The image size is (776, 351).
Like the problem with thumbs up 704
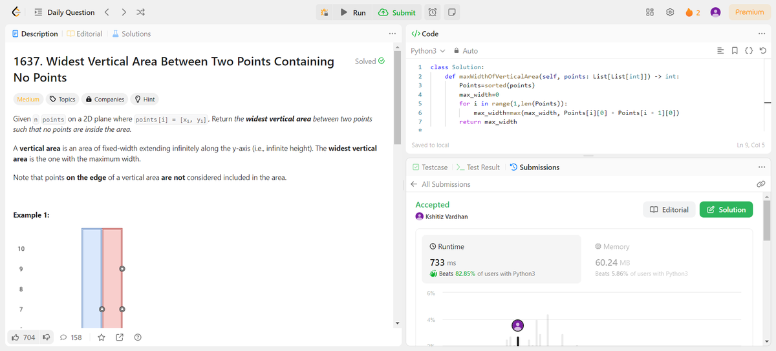tap(24, 337)
